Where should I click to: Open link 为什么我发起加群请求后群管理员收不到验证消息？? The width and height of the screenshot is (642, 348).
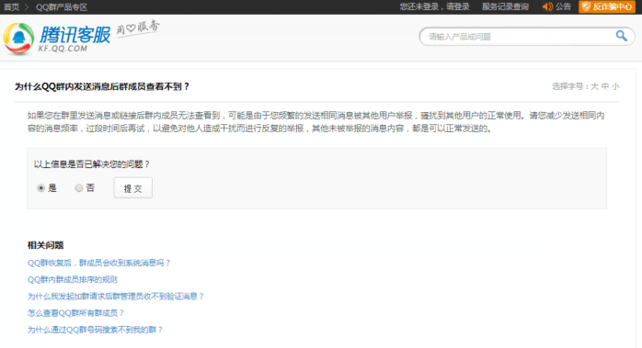(116, 296)
